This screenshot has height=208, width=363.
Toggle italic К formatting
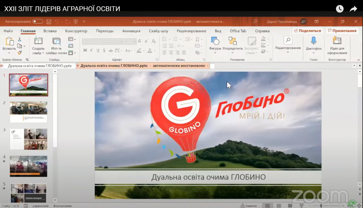(x=91, y=50)
